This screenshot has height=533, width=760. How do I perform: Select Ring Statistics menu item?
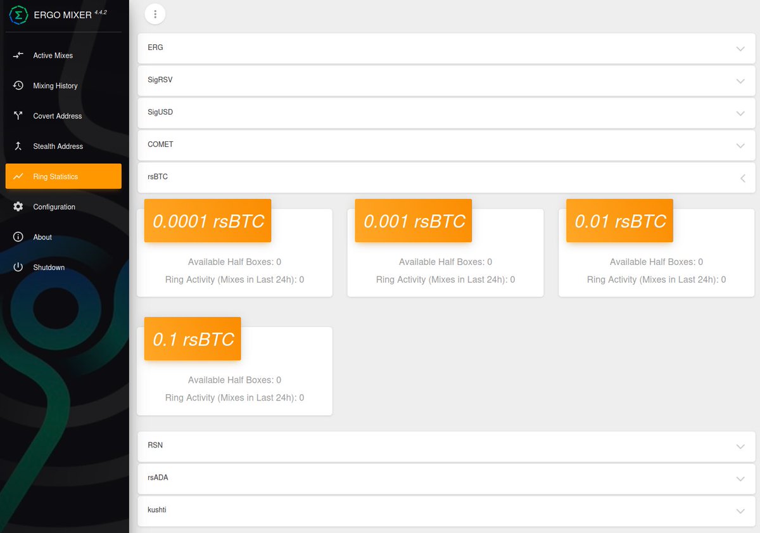63,176
